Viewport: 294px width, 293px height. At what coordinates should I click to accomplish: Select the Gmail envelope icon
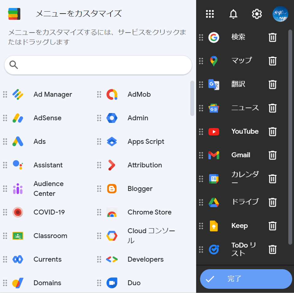click(x=214, y=155)
